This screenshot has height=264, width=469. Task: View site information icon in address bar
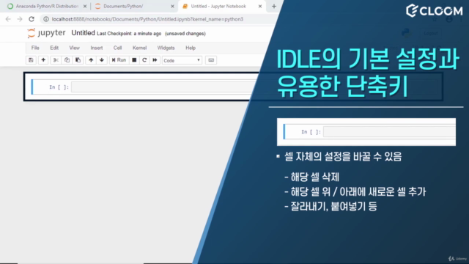tap(45, 19)
